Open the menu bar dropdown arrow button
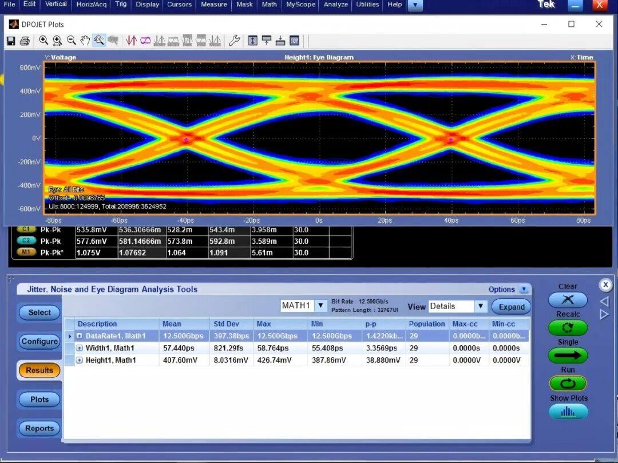Viewport: 618px width, 463px height. point(415,5)
